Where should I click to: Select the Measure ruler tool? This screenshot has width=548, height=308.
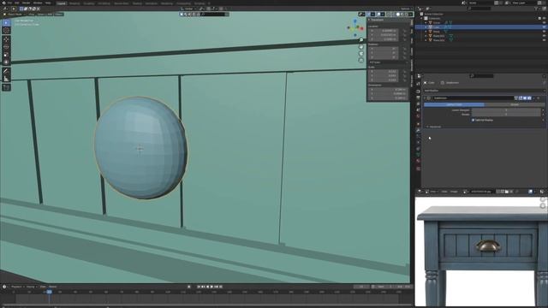point(6,79)
